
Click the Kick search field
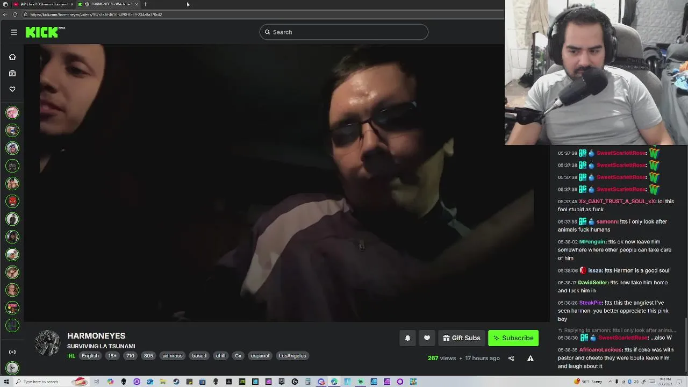coord(344,32)
